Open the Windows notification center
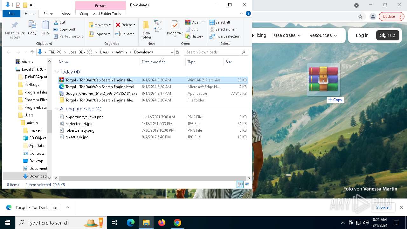 [x=397, y=223]
